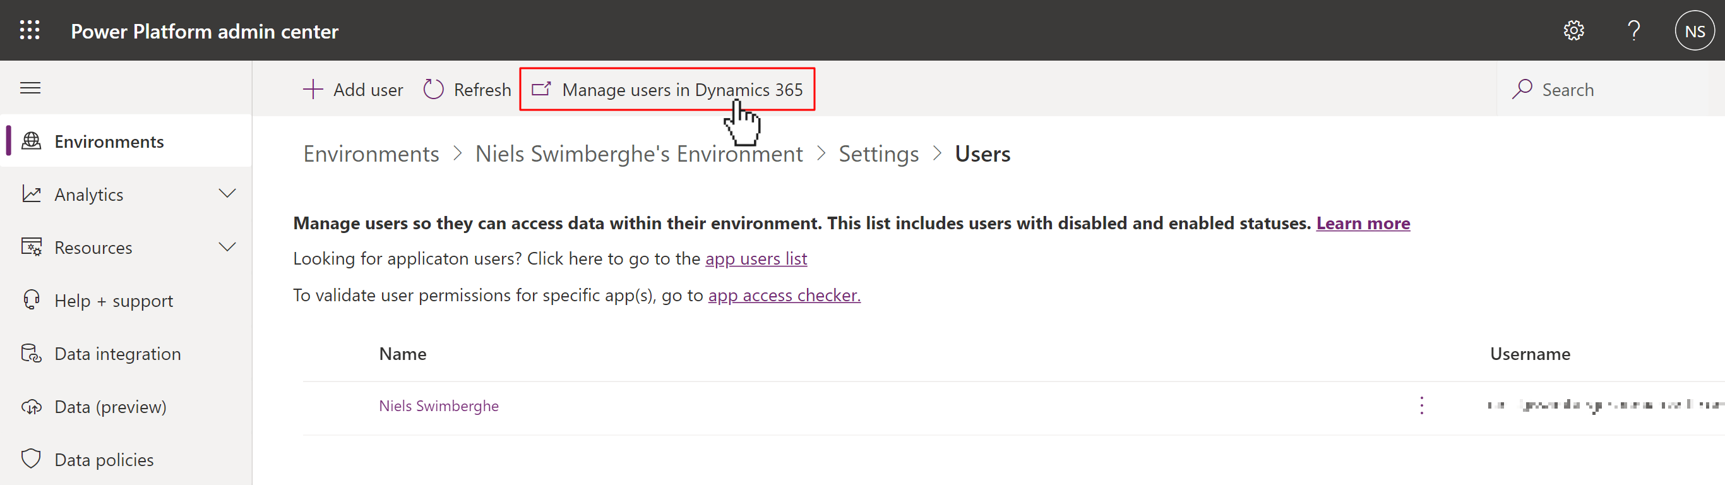Click the search magnifier icon
This screenshot has height=485, width=1725.
pos(1522,89)
